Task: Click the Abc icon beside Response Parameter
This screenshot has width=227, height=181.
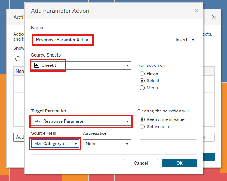Action: [x=38, y=121]
